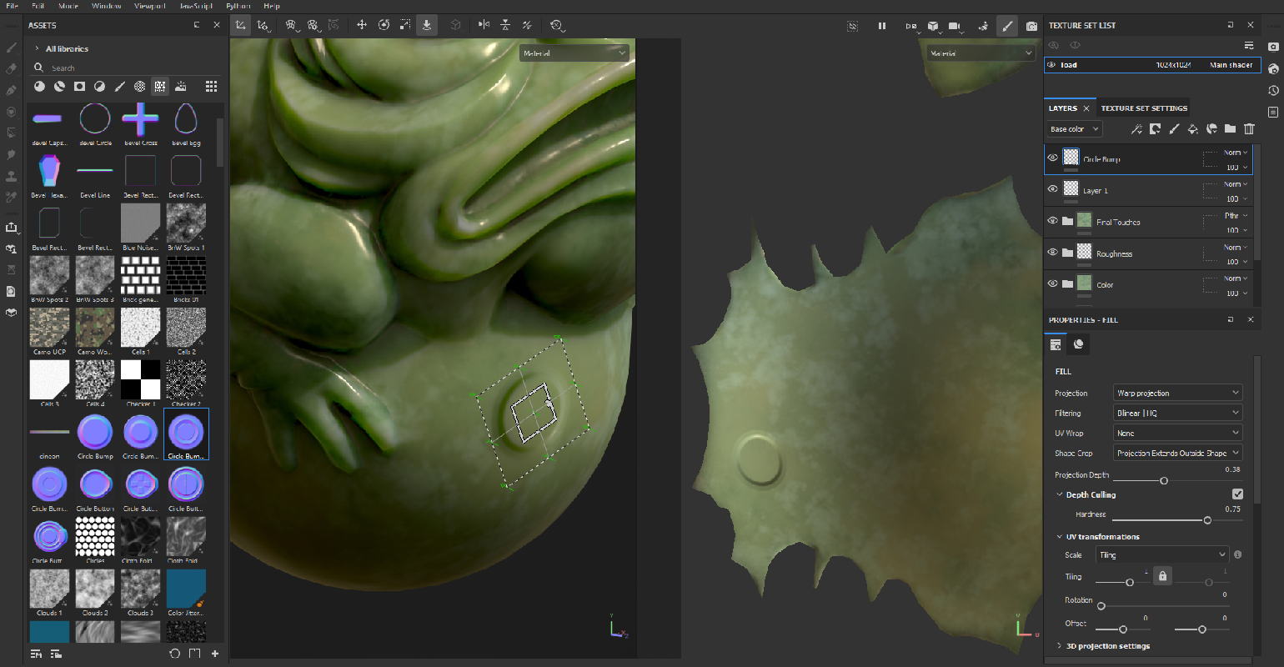This screenshot has width=1284, height=667.
Task: Click the delete layer trash icon
Action: pyautogui.click(x=1249, y=129)
